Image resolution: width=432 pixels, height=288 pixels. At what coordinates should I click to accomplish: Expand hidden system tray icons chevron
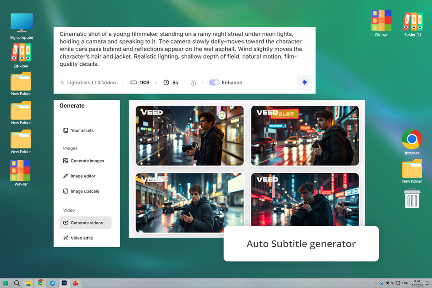point(375,283)
